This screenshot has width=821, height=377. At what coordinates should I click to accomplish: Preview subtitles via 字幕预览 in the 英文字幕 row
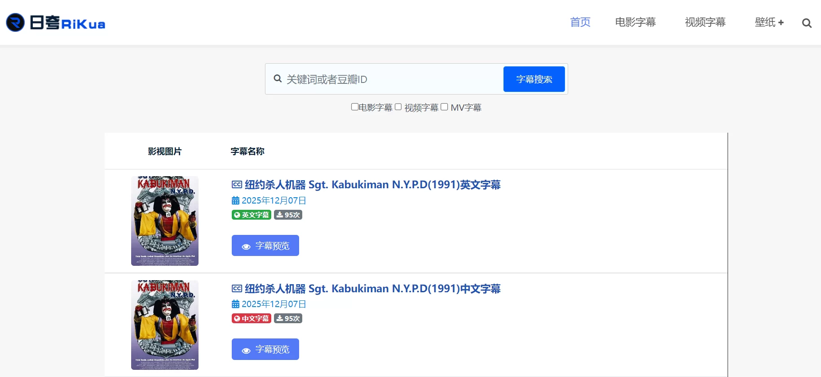pyautogui.click(x=265, y=246)
